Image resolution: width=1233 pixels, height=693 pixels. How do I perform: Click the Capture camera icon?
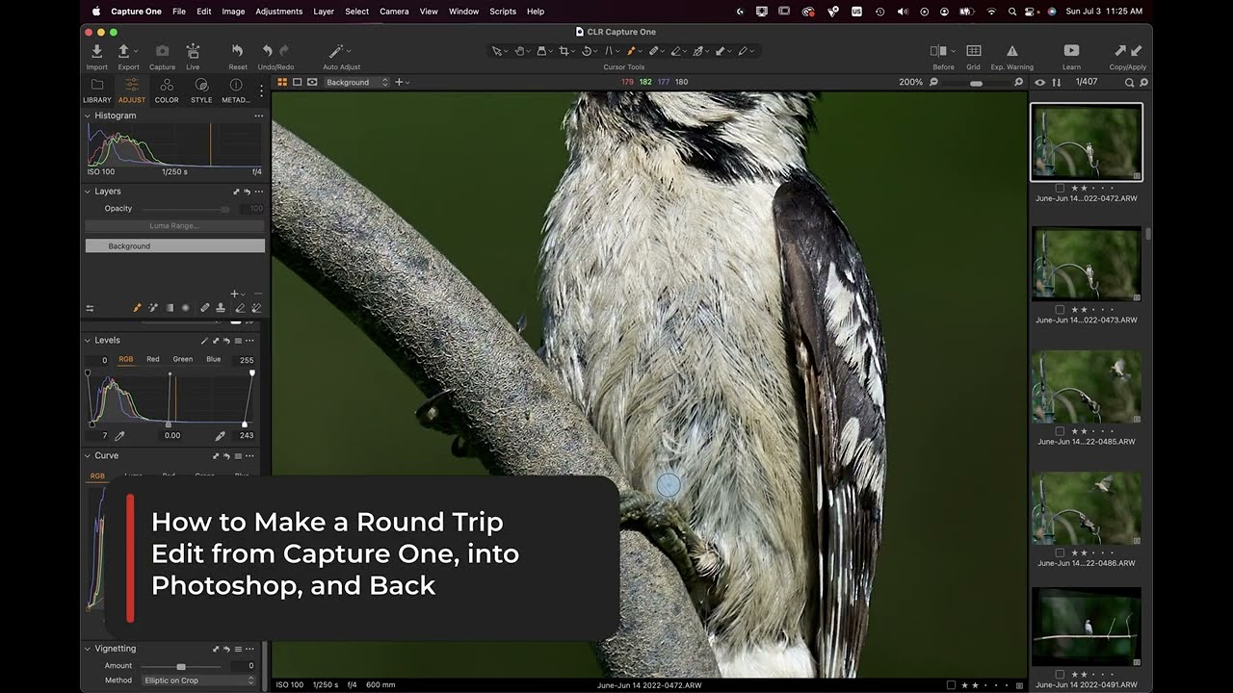(x=162, y=51)
